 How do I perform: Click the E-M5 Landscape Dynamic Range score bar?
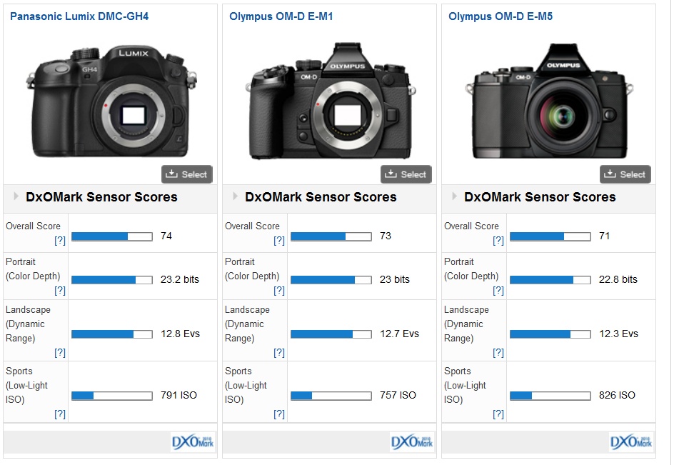point(550,334)
